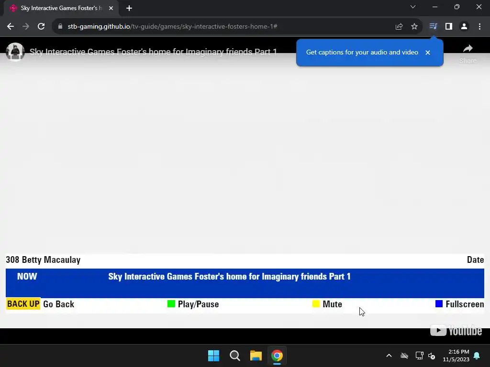Select the Sky Interactive Games Foster's tab

pyautogui.click(x=61, y=8)
